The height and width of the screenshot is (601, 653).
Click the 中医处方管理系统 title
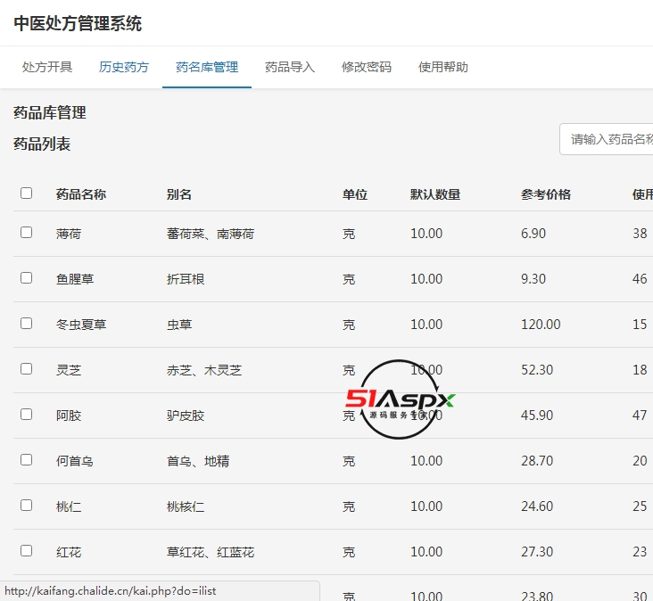(78, 23)
